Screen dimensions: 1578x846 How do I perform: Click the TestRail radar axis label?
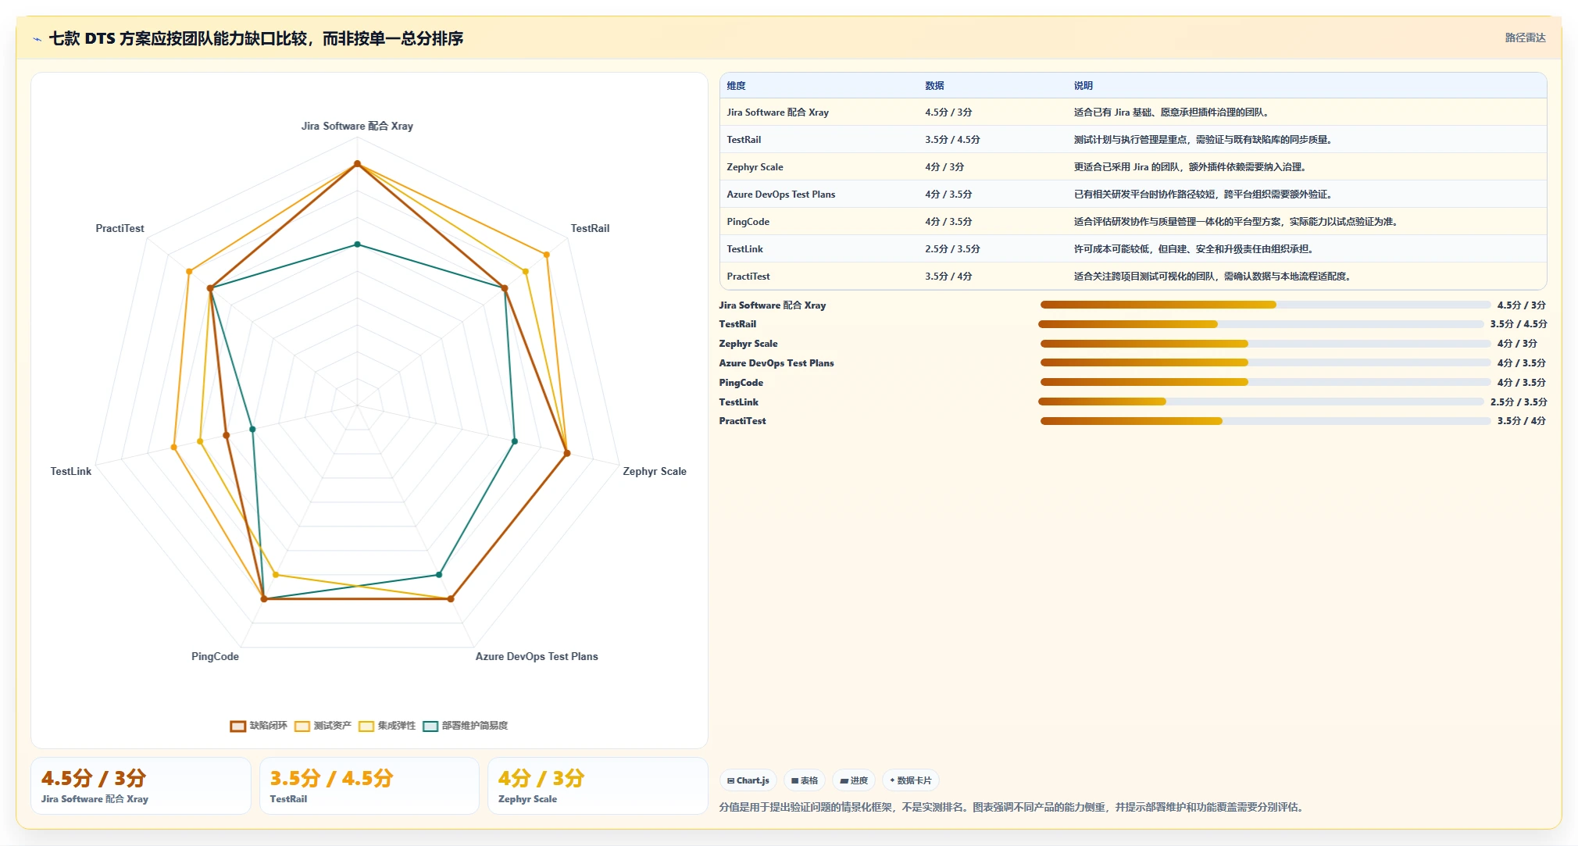click(x=590, y=228)
